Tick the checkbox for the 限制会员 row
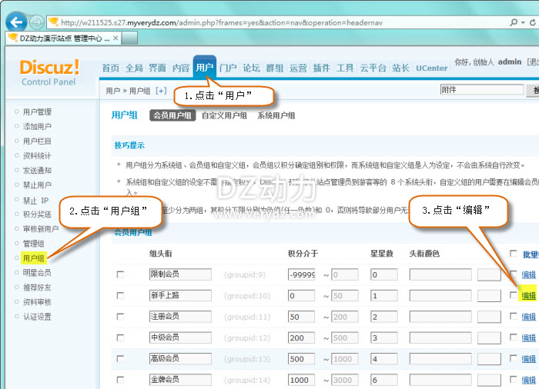 [x=120, y=274]
